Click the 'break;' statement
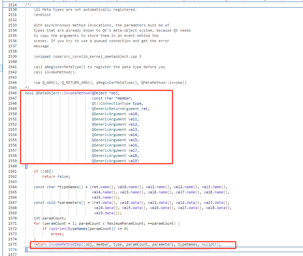 click(x=57, y=234)
